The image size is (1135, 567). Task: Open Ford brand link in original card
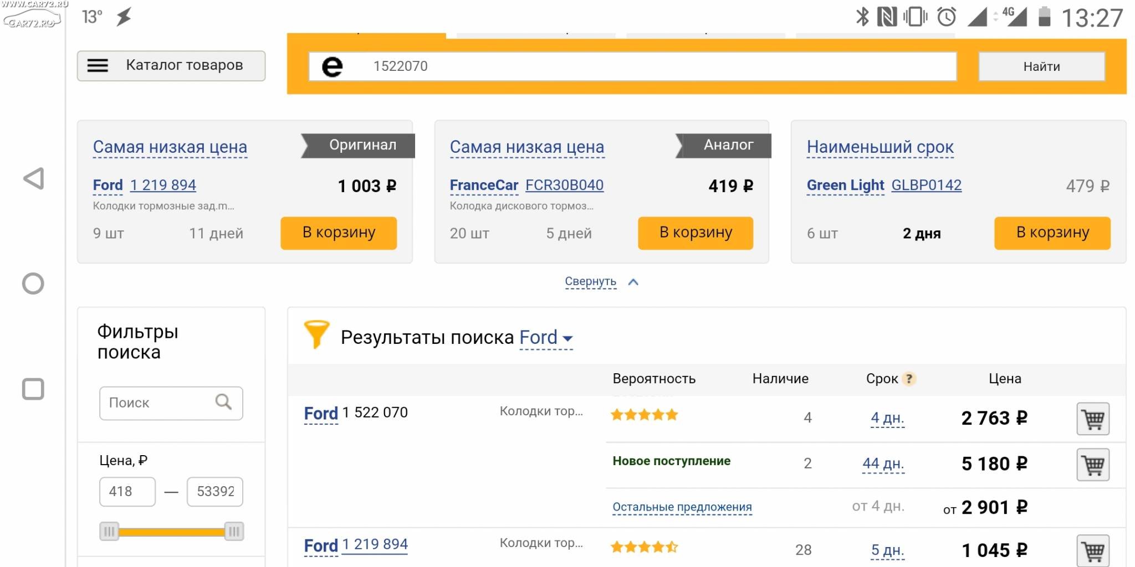(x=108, y=185)
